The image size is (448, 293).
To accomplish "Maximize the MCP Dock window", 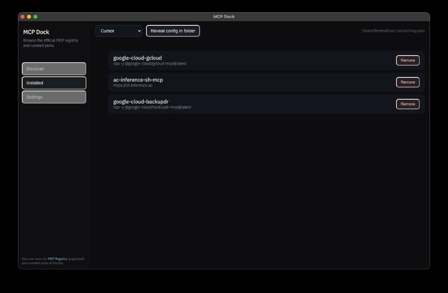I will [35, 17].
